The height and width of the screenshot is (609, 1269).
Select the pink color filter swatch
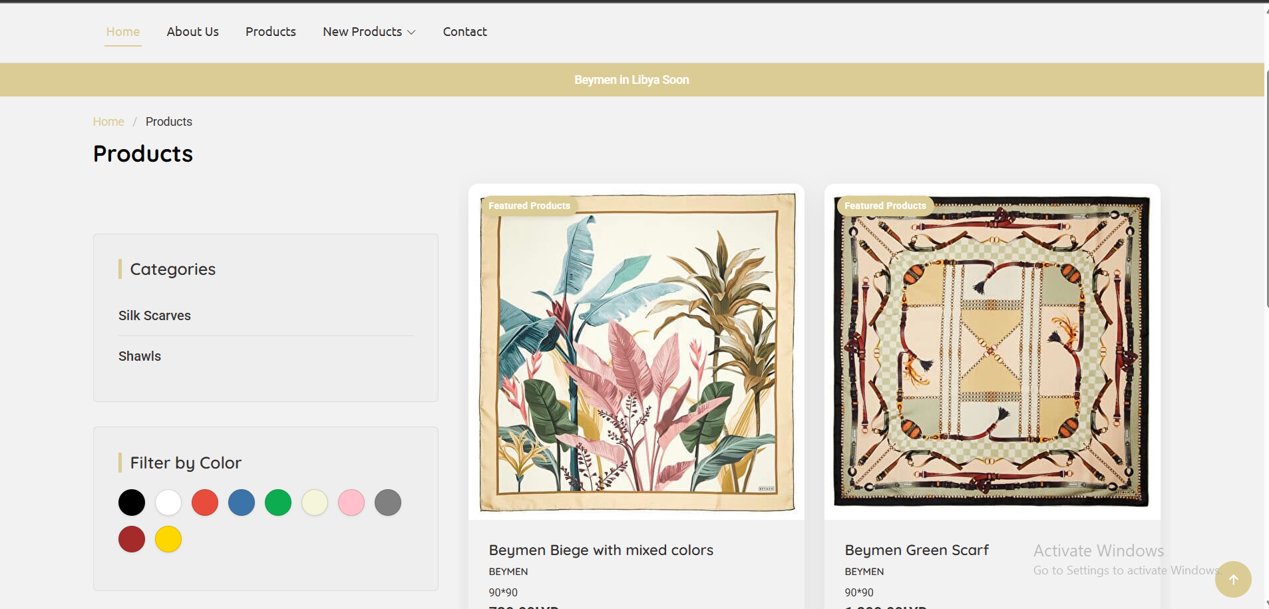351,503
